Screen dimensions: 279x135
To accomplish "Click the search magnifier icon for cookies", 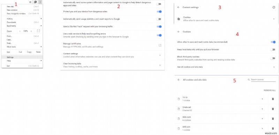I will point(249,80).
